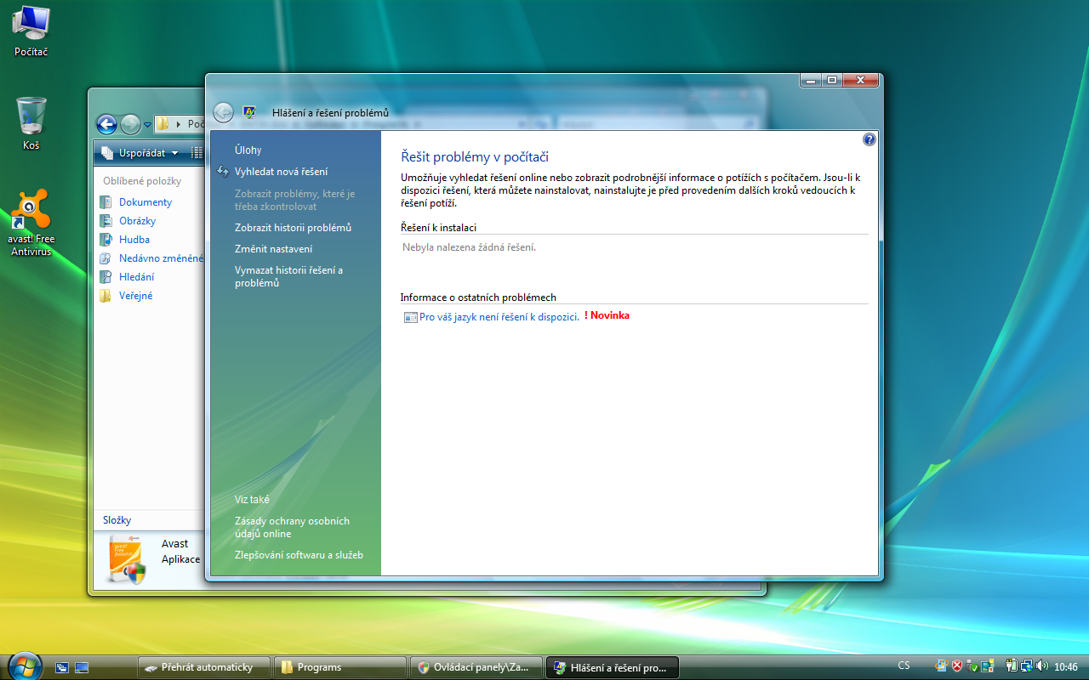Switch to Ovládací panely taskbar button
The image size is (1089, 680).
coord(476,667)
